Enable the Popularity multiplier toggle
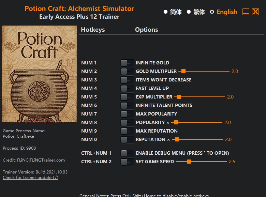266x197 pixels. click(127, 122)
